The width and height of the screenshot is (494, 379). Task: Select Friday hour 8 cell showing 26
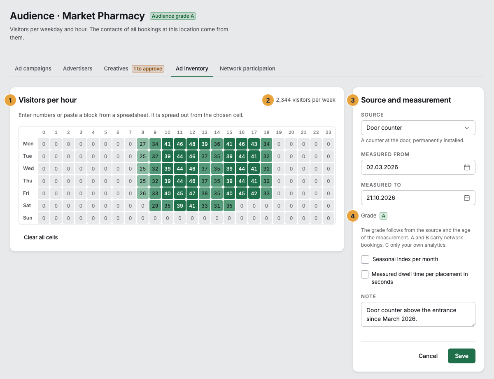tap(143, 194)
